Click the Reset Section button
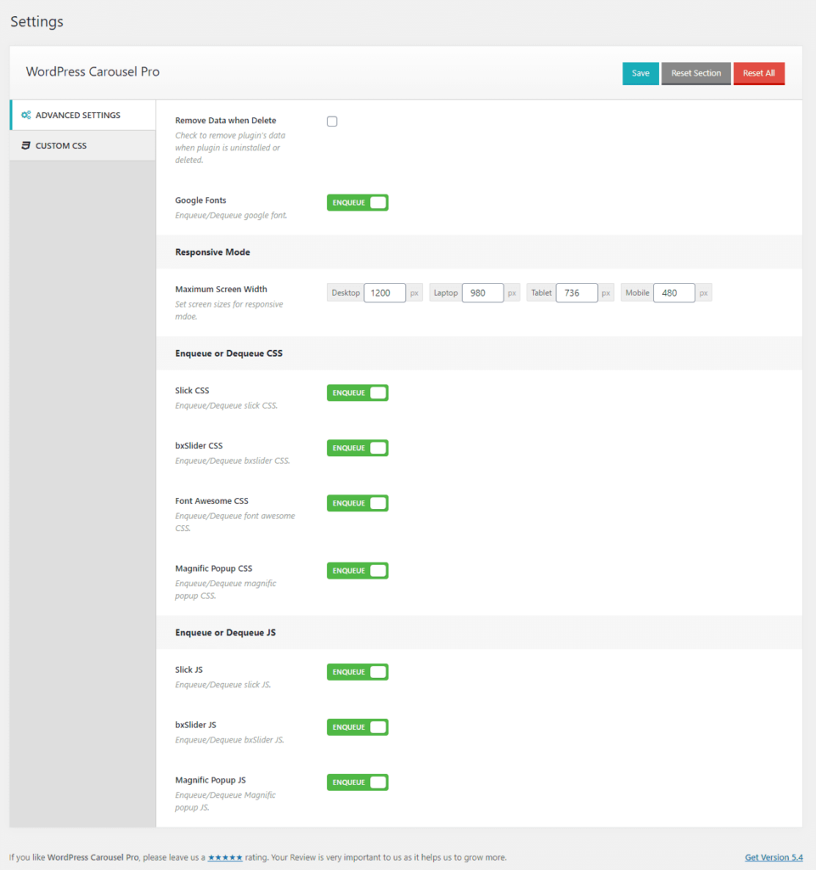The height and width of the screenshot is (870, 816). (x=695, y=74)
